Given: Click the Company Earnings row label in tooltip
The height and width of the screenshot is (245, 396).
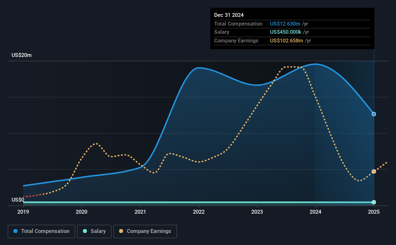Looking at the screenshot, I should tap(236, 41).
